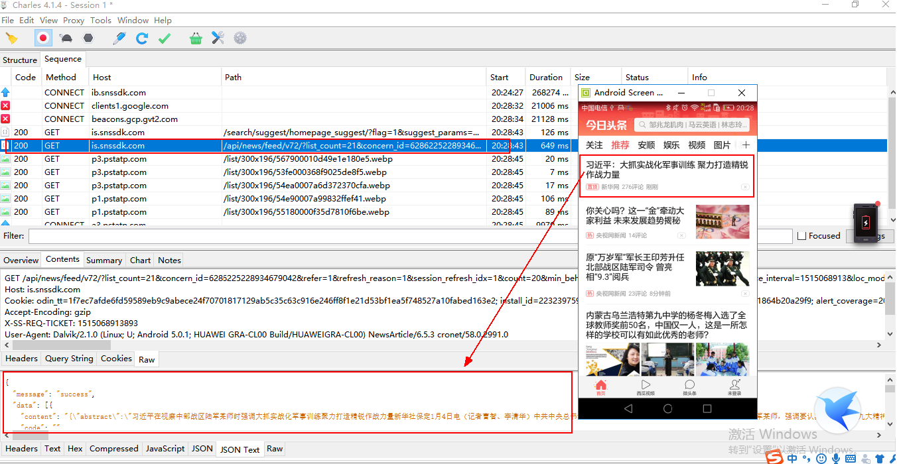Click the keyboard icon in IME bar
The width and height of the screenshot is (897, 464).
click(851, 458)
